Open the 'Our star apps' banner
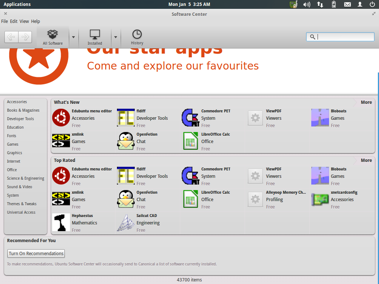379x284 pixels. click(x=188, y=71)
